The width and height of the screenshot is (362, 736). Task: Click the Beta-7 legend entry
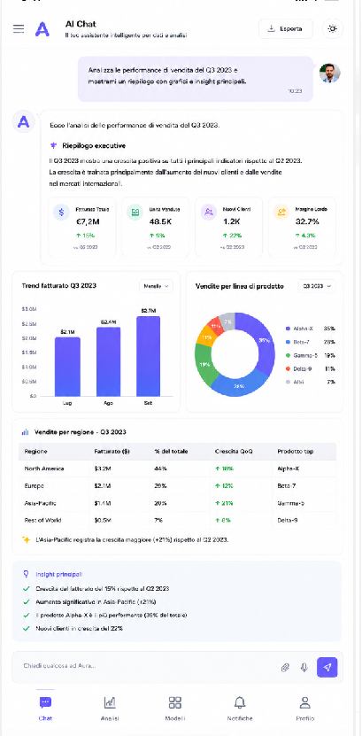pos(310,342)
